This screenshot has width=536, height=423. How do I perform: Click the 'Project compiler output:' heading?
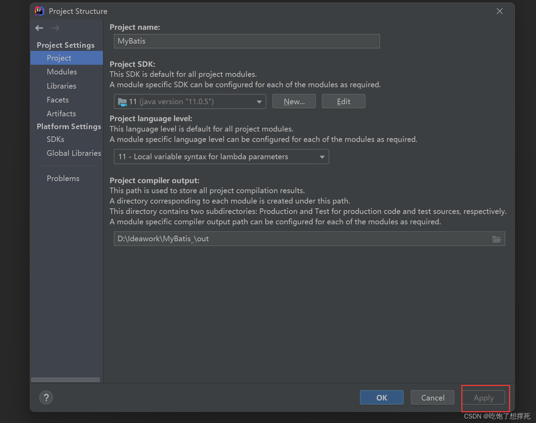154,180
